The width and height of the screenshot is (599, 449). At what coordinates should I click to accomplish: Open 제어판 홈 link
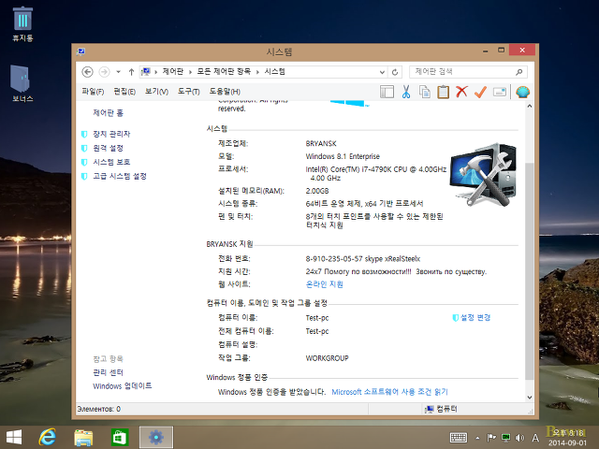click(x=109, y=112)
